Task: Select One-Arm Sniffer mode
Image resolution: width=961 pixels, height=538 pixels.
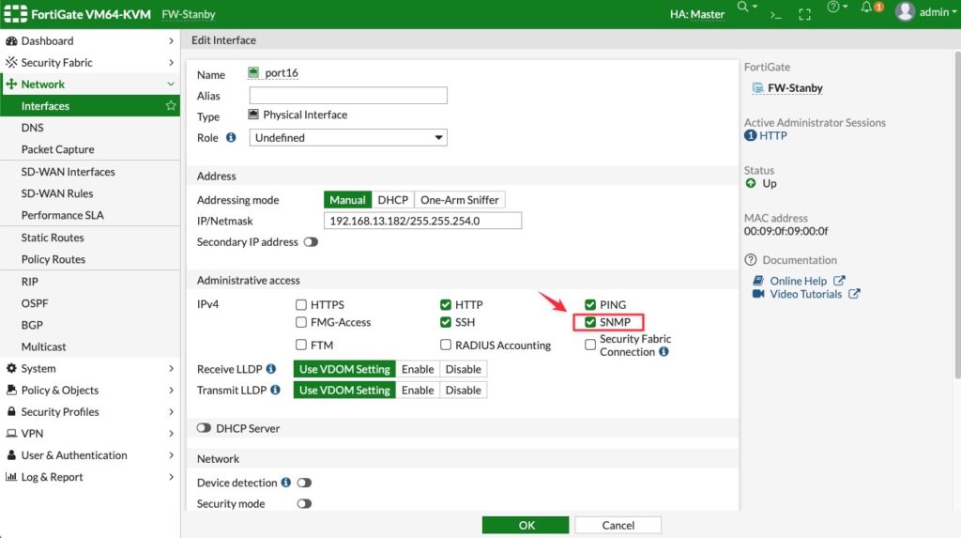Action: [460, 200]
